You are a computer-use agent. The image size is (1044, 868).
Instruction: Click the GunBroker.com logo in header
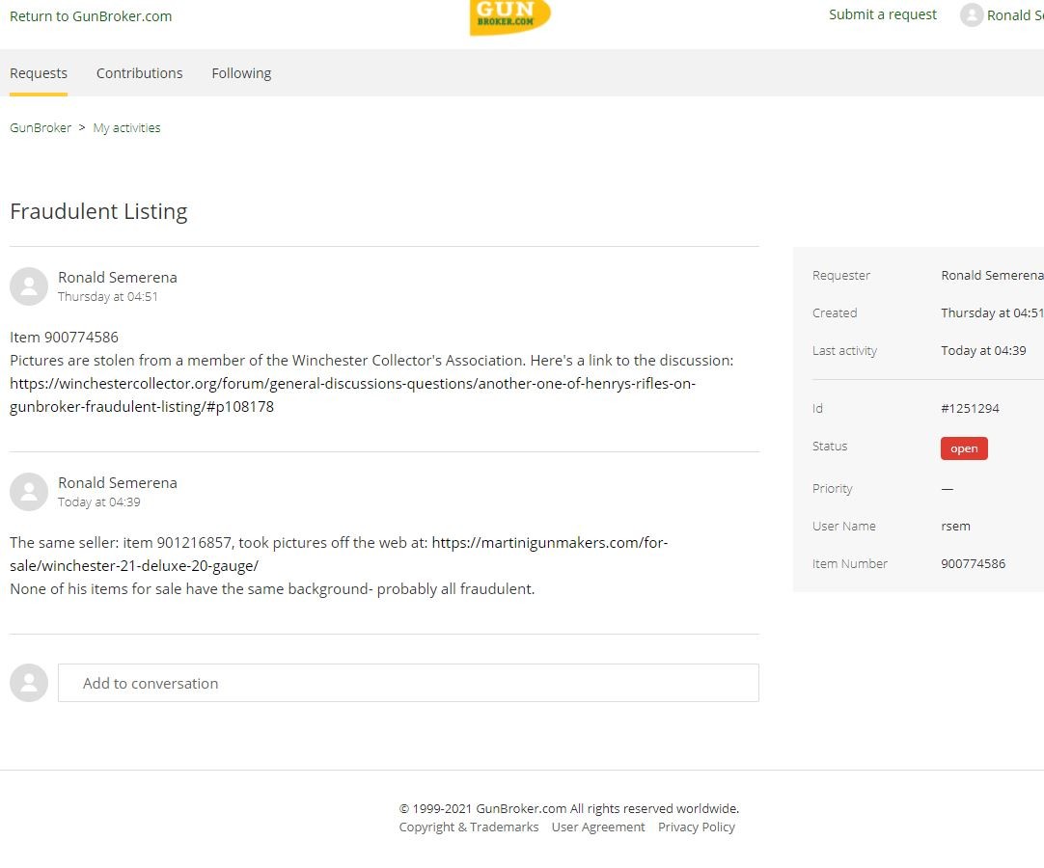coord(509,16)
